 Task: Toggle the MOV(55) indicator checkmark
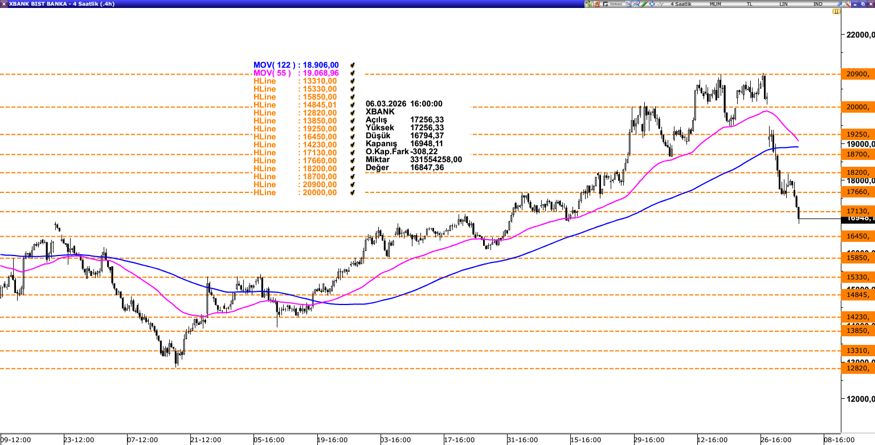pyautogui.click(x=353, y=73)
